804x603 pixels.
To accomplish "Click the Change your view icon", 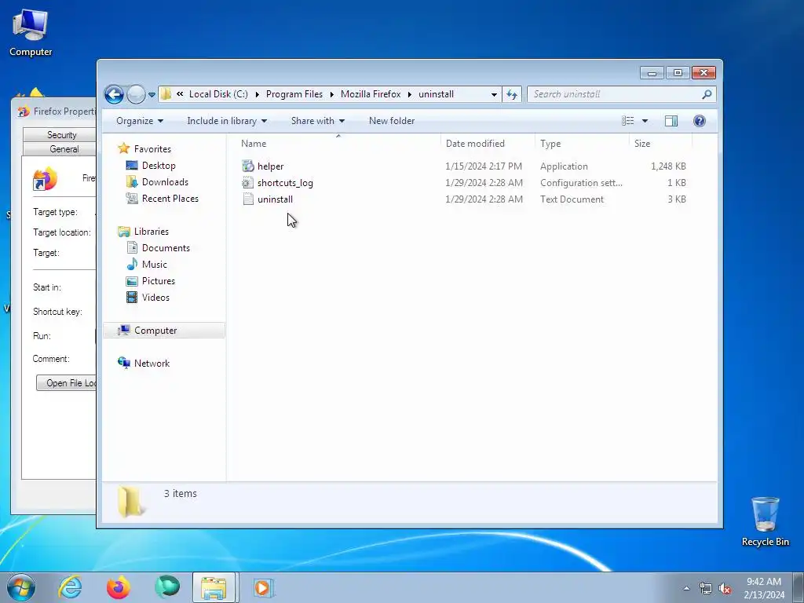I will pos(627,121).
